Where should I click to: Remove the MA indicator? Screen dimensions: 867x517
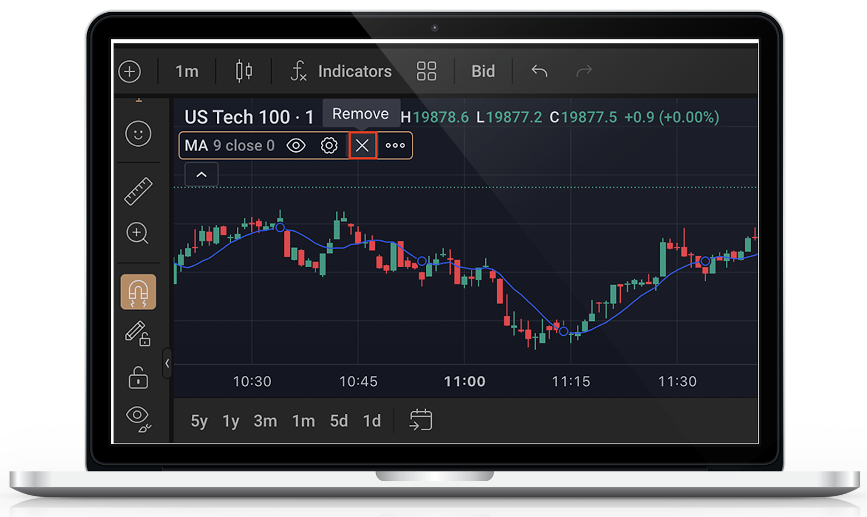363,146
